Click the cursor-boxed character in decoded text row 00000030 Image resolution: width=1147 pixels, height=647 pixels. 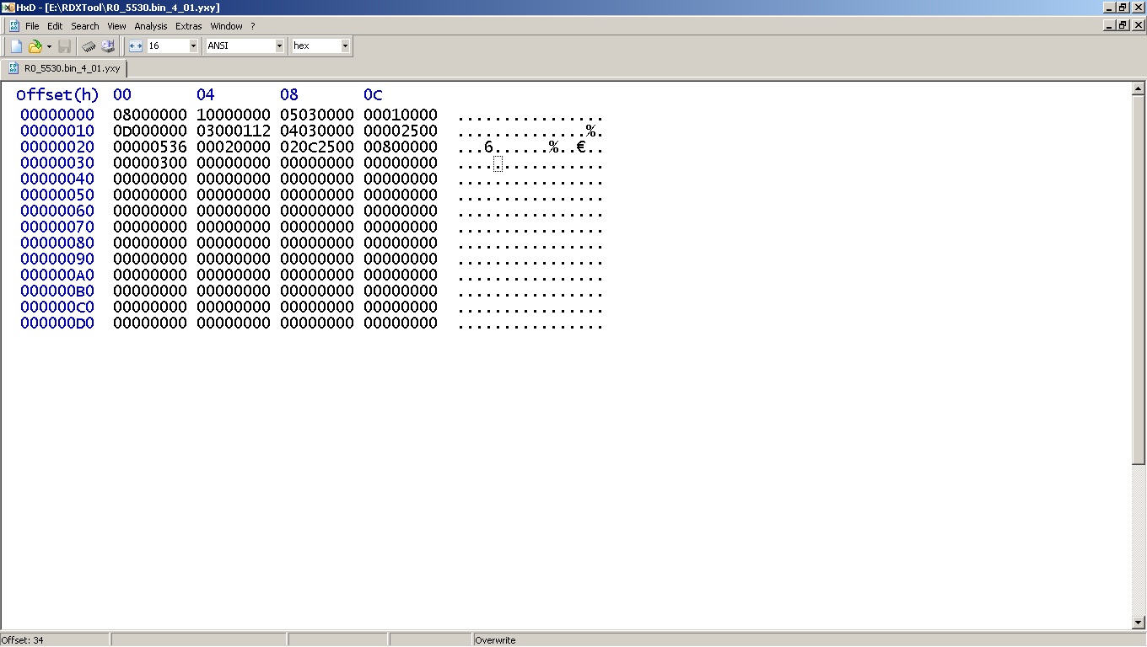(498, 163)
